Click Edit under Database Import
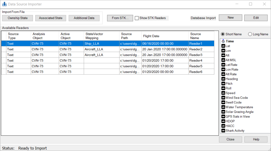 (256, 18)
